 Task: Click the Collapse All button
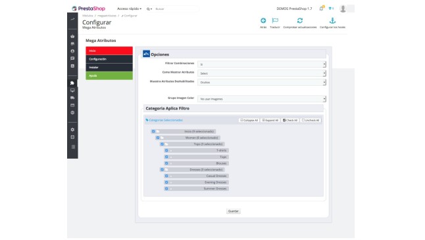[249, 120]
